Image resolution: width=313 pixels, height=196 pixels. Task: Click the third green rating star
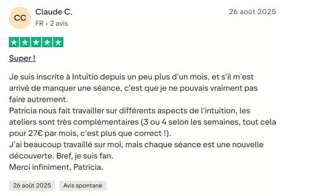point(36,42)
